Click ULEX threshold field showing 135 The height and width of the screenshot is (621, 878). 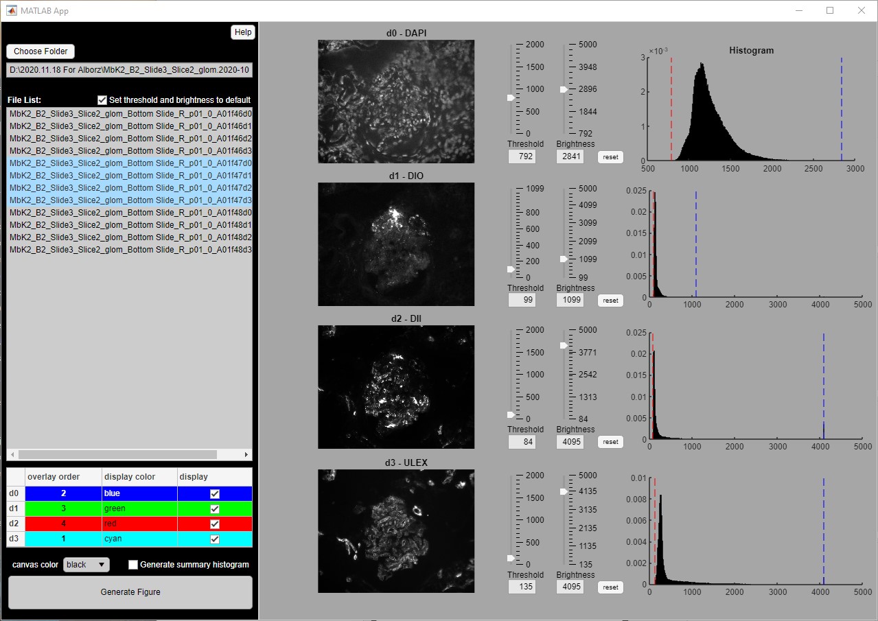pos(522,587)
